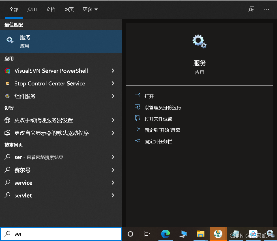
Task: Open the feedback person icon at top
Action: point(251,9)
